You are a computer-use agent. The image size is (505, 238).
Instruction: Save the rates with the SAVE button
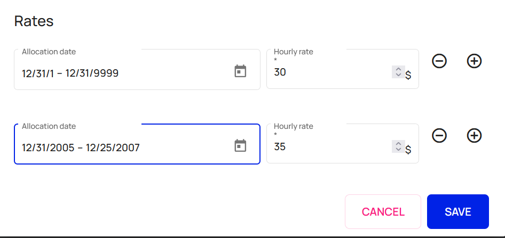[x=457, y=211]
